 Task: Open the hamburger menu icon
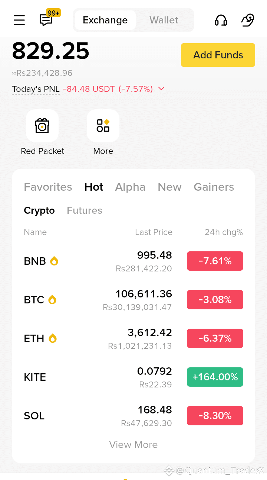coord(19,20)
